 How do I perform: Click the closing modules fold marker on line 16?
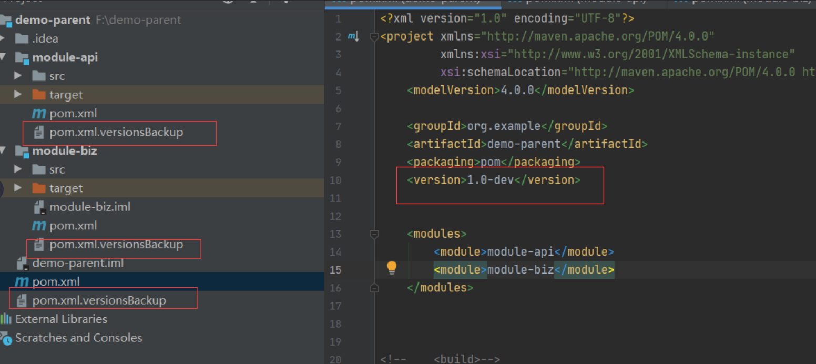(x=374, y=288)
